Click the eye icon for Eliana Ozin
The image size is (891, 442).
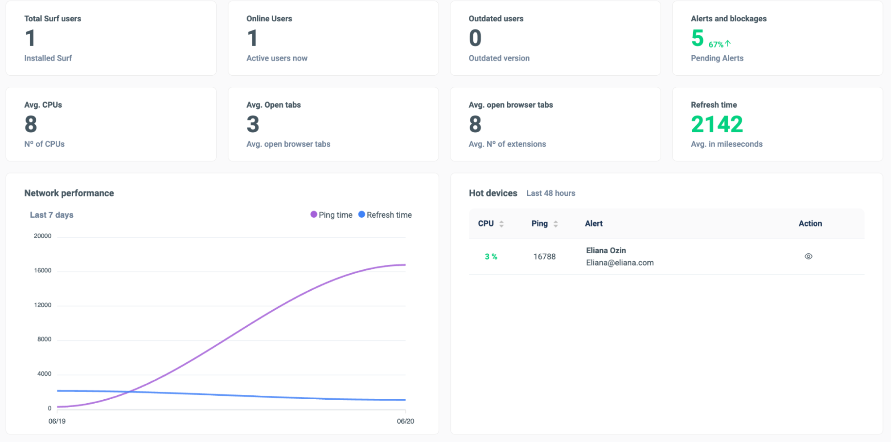coord(808,256)
